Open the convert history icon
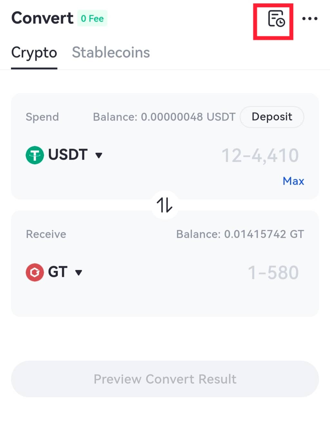 (276, 19)
